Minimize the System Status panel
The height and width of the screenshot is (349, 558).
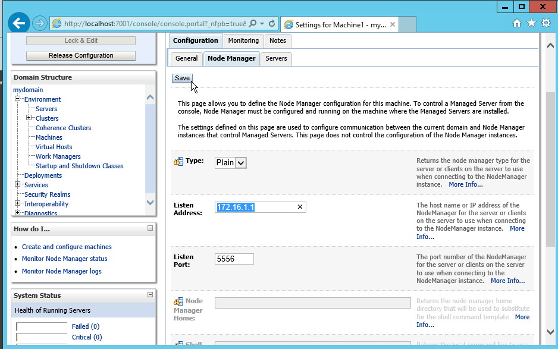click(x=150, y=295)
